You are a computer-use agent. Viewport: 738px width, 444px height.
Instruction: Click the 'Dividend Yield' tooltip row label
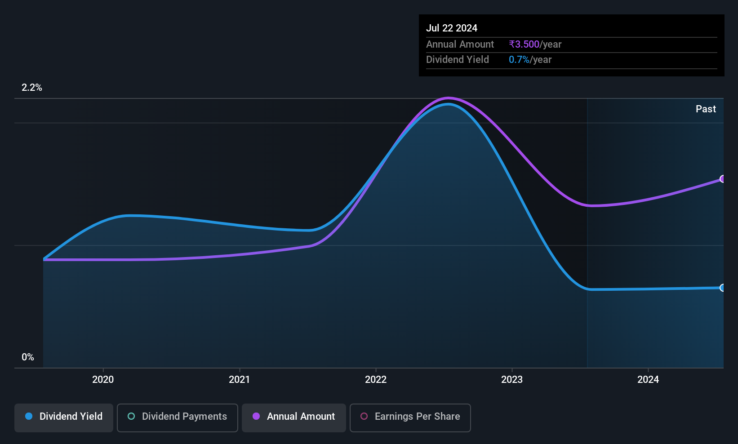click(458, 60)
